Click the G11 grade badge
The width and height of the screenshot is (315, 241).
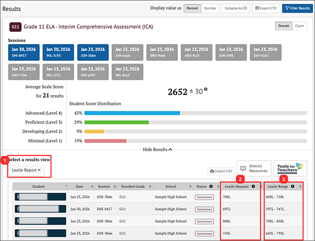click(x=15, y=27)
